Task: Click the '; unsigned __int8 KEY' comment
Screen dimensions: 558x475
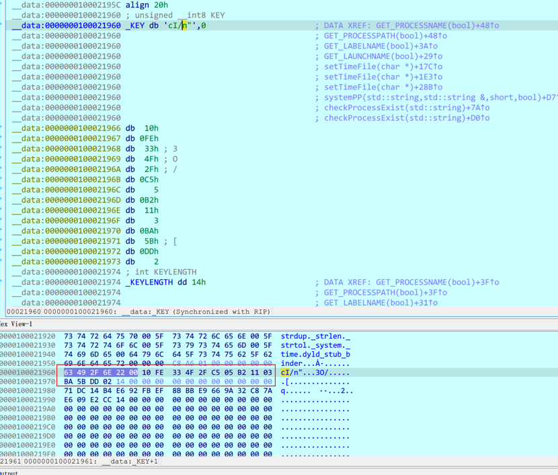Action: point(175,15)
